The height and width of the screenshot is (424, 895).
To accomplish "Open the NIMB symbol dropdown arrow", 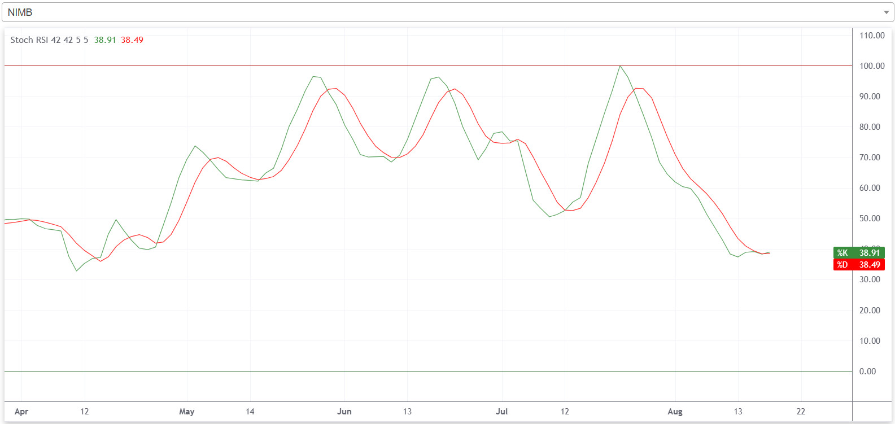I will coord(886,12).
